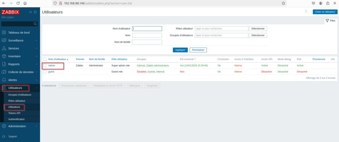The image size is (339, 142).
Task: Click the Surveillance monitor icon
Action: [4, 40]
